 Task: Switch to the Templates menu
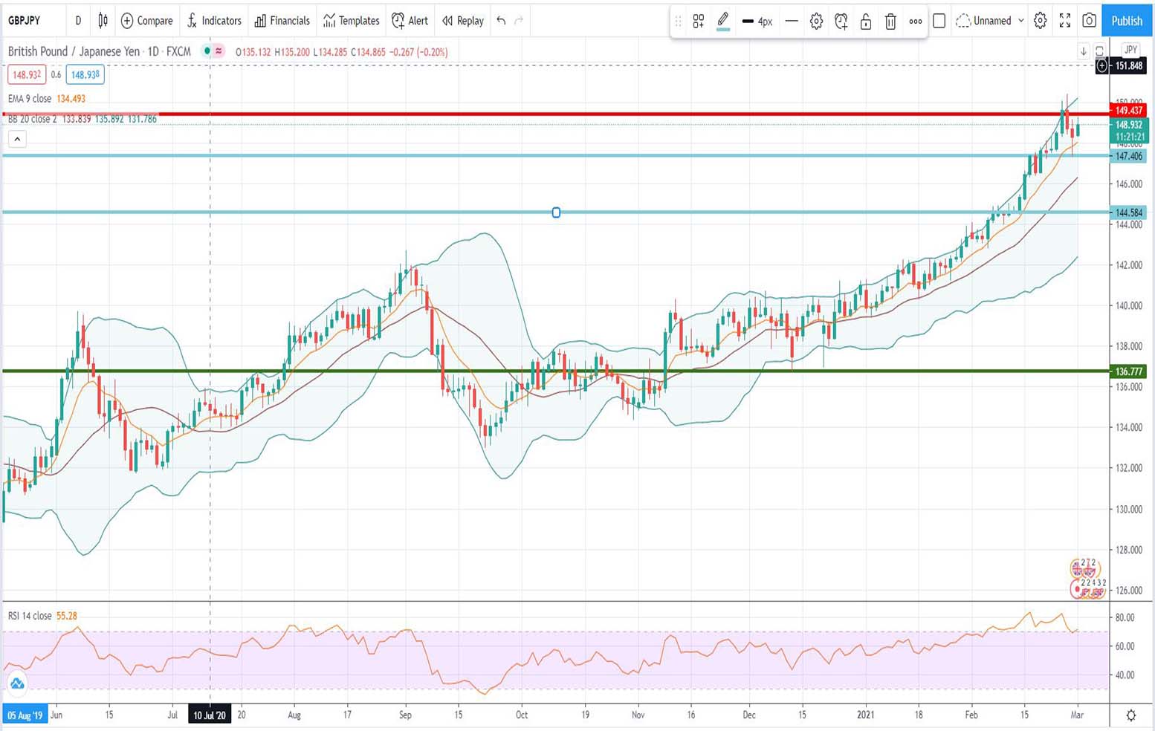pyautogui.click(x=350, y=21)
